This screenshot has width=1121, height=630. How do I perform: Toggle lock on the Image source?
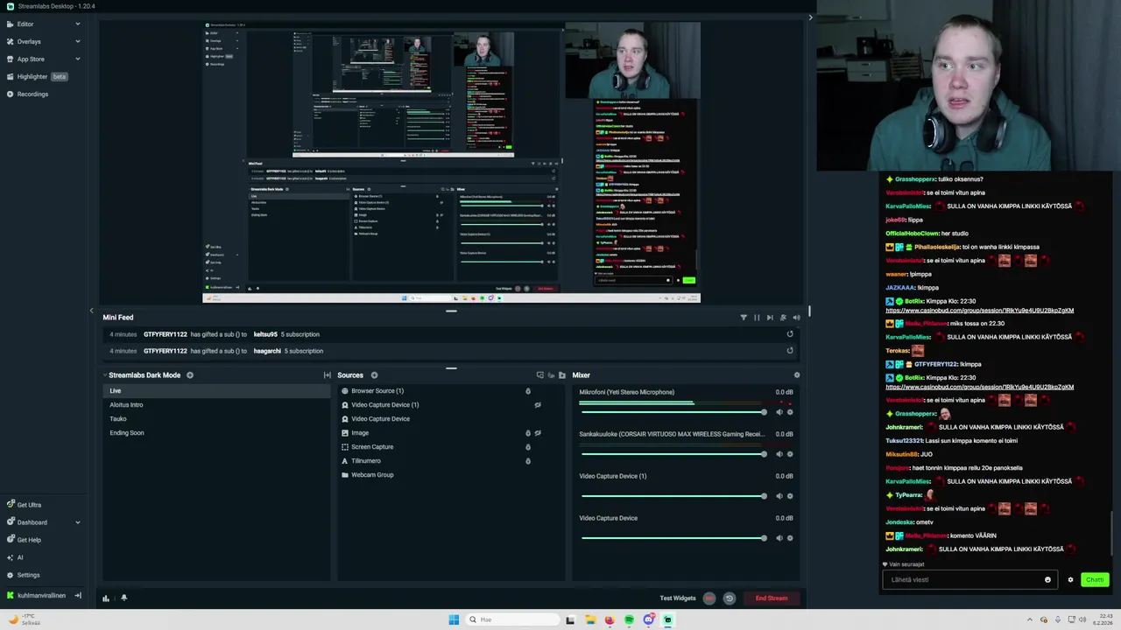click(x=527, y=433)
